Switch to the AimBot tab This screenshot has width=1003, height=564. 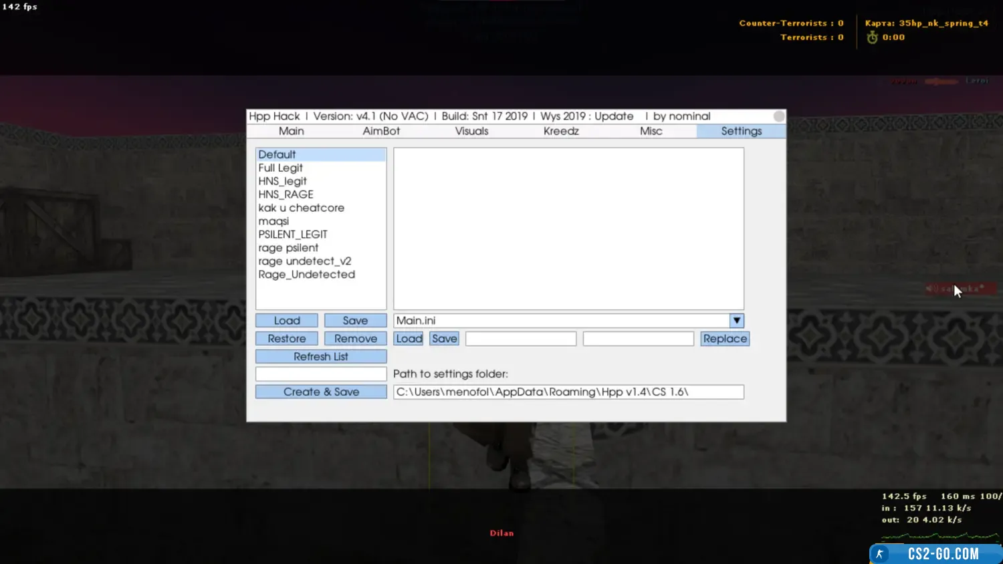click(381, 132)
